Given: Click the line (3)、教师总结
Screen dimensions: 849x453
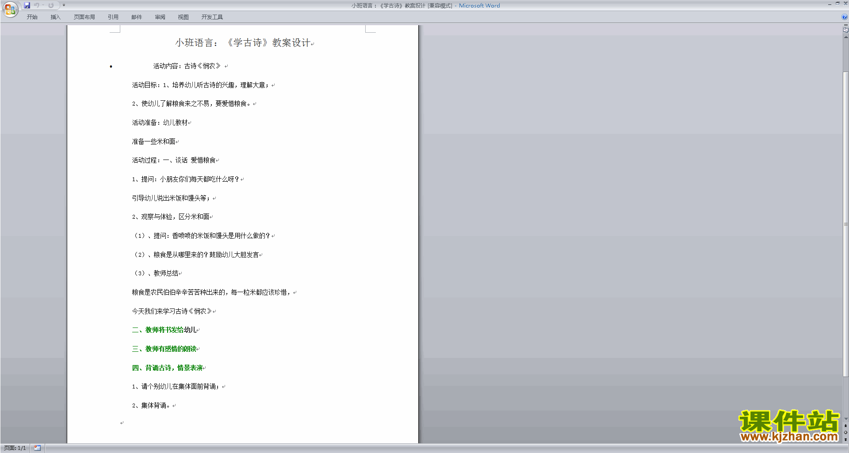Looking at the screenshot, I should (x=155, y=274).
